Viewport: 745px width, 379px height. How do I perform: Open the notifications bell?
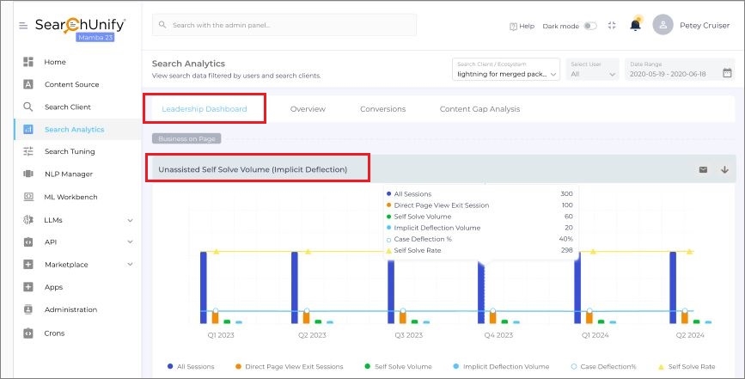(x=635, y=25)
